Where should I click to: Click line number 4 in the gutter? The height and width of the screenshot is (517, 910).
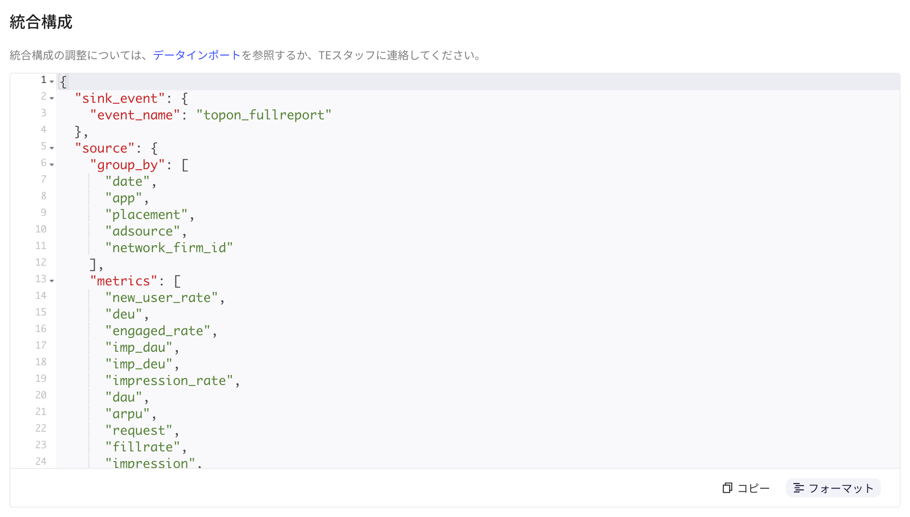pos(43,129)
